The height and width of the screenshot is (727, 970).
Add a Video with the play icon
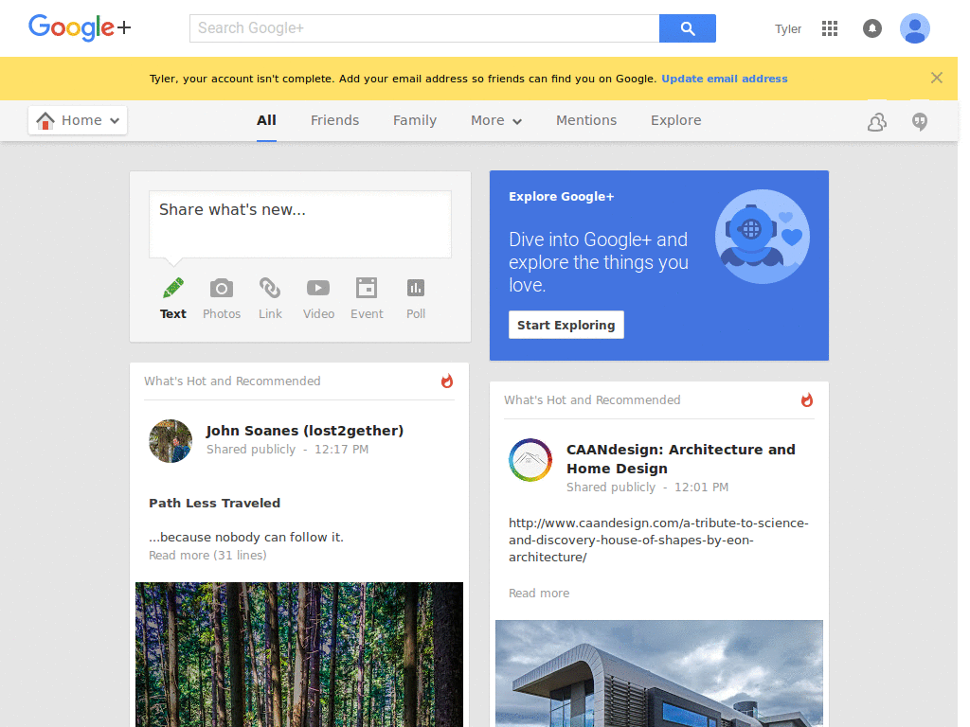318,298
